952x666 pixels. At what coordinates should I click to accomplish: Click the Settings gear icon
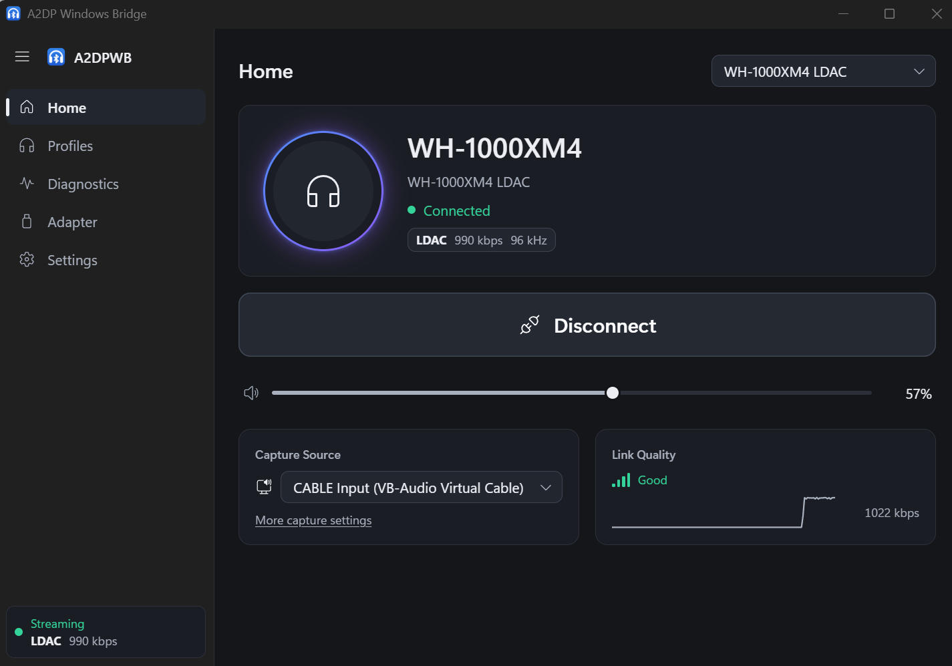(27, 260)
